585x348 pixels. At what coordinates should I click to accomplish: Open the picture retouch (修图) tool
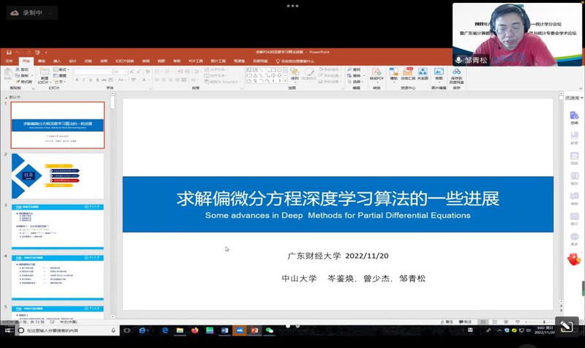[x=439, y=74]
